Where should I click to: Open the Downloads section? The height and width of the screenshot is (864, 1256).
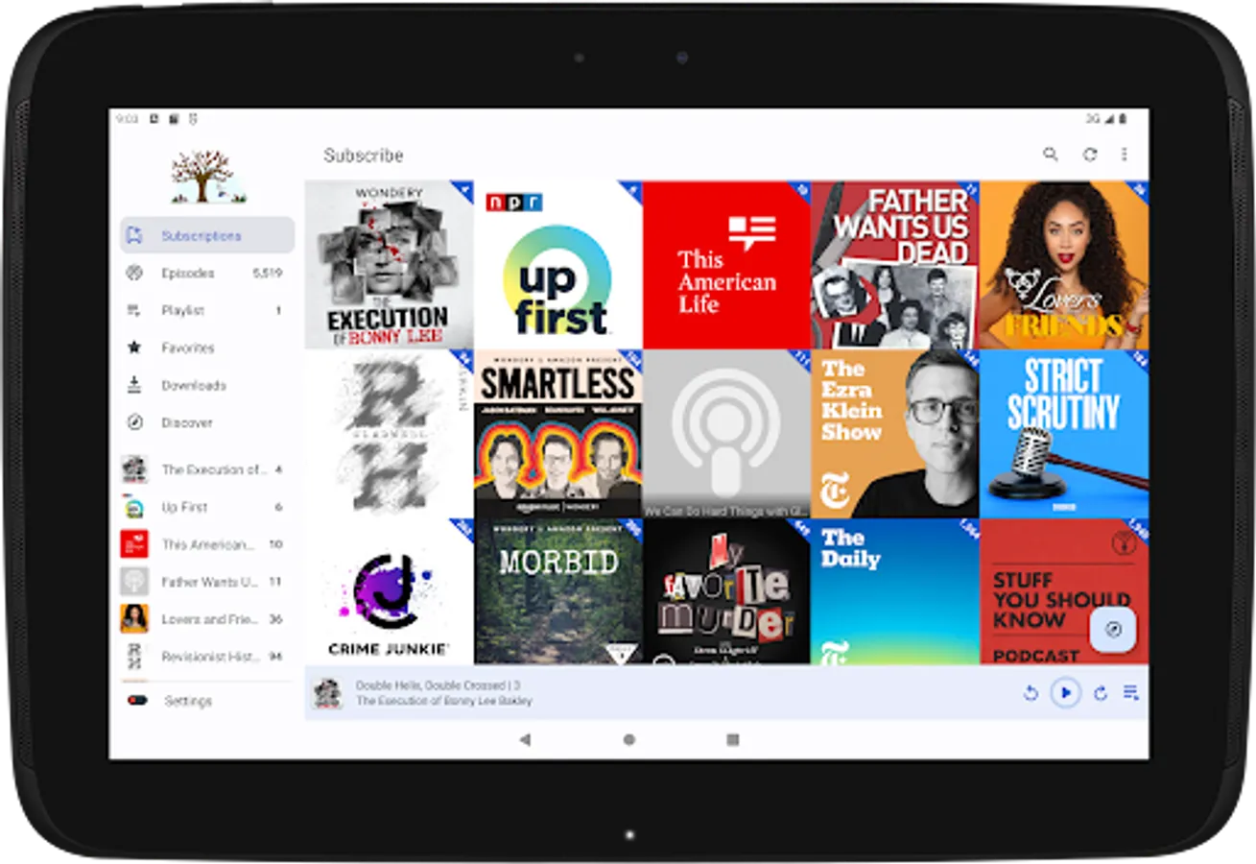207,385
